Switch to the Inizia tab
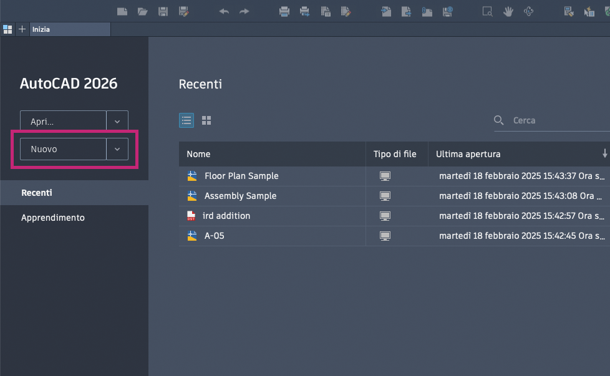 pyautogui.click(x=70, y=29)
